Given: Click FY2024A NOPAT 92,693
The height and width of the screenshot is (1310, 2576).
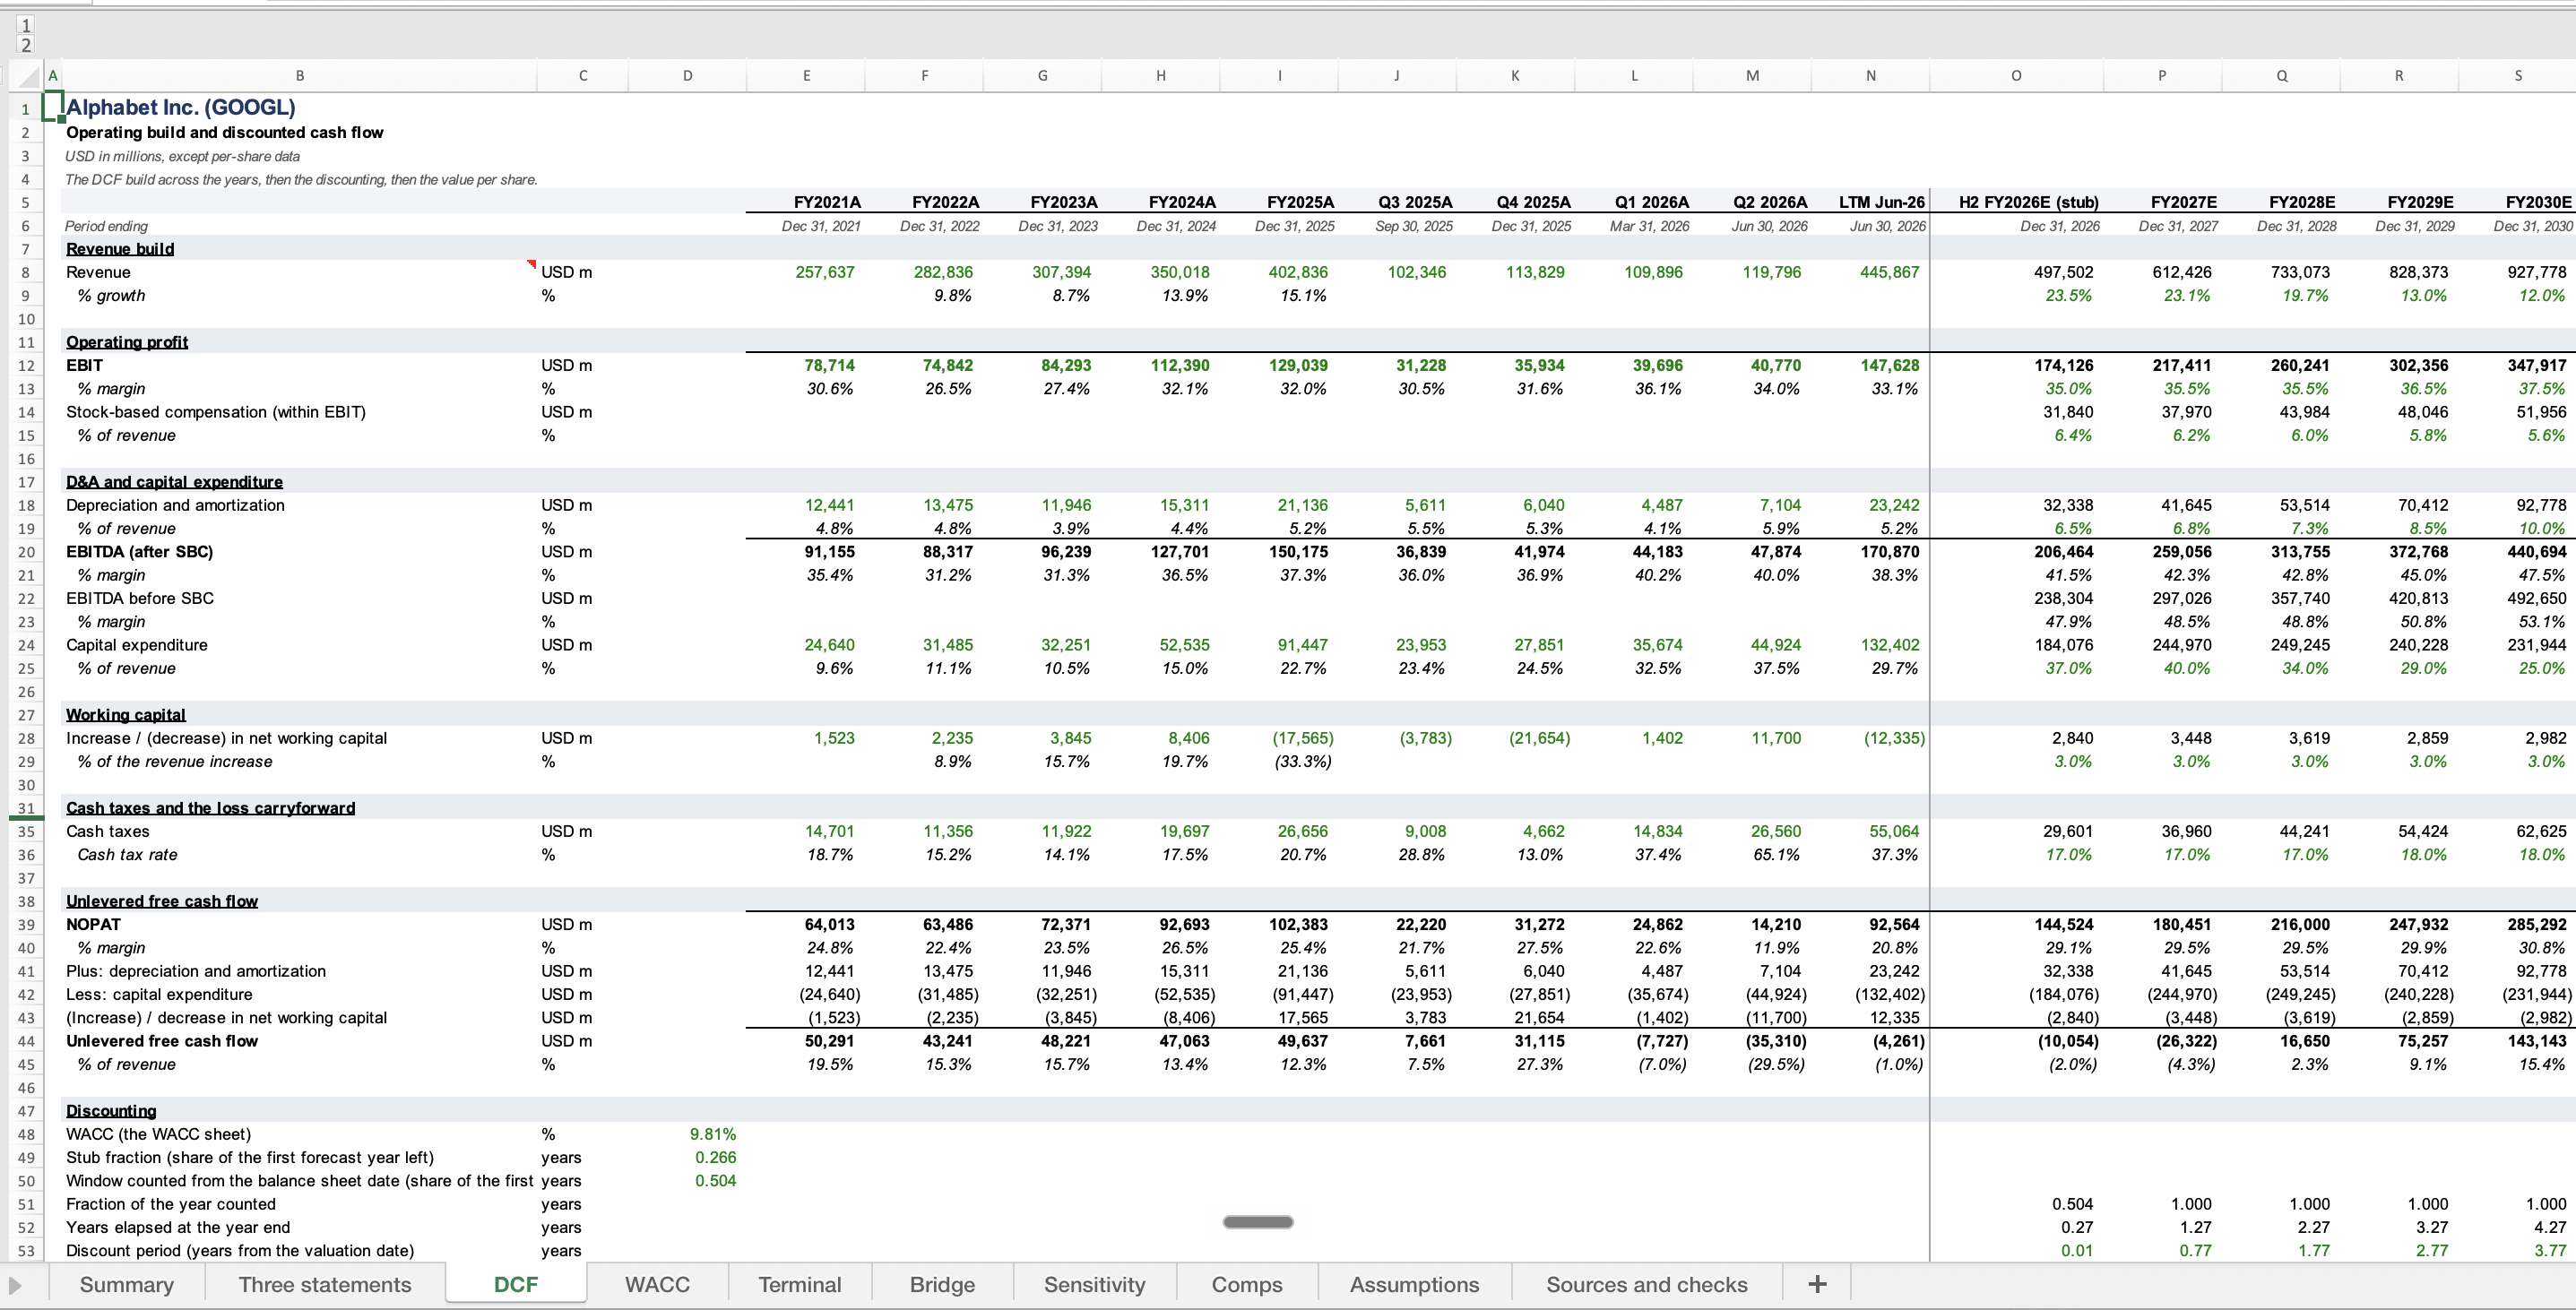Looking at the screenshot, I should point(1184,924).
